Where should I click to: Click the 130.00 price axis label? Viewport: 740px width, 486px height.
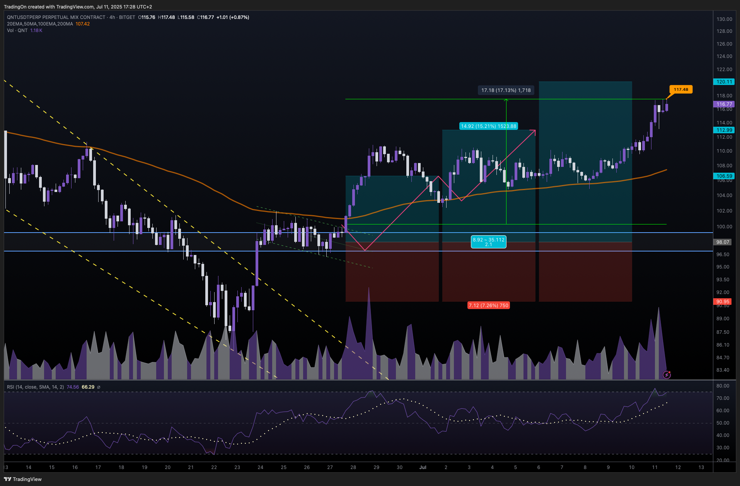[x=724, y=19]
